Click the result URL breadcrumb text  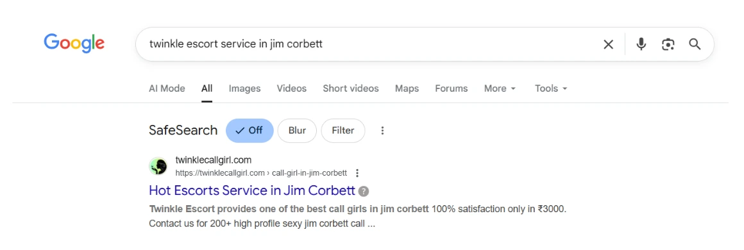point(261,172)
